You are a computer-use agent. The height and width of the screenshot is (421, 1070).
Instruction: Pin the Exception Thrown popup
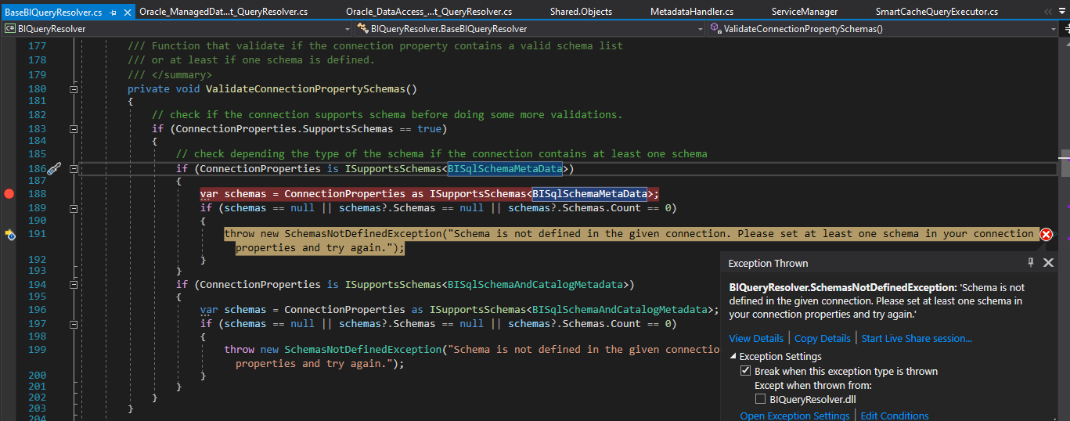[1031, 262]
